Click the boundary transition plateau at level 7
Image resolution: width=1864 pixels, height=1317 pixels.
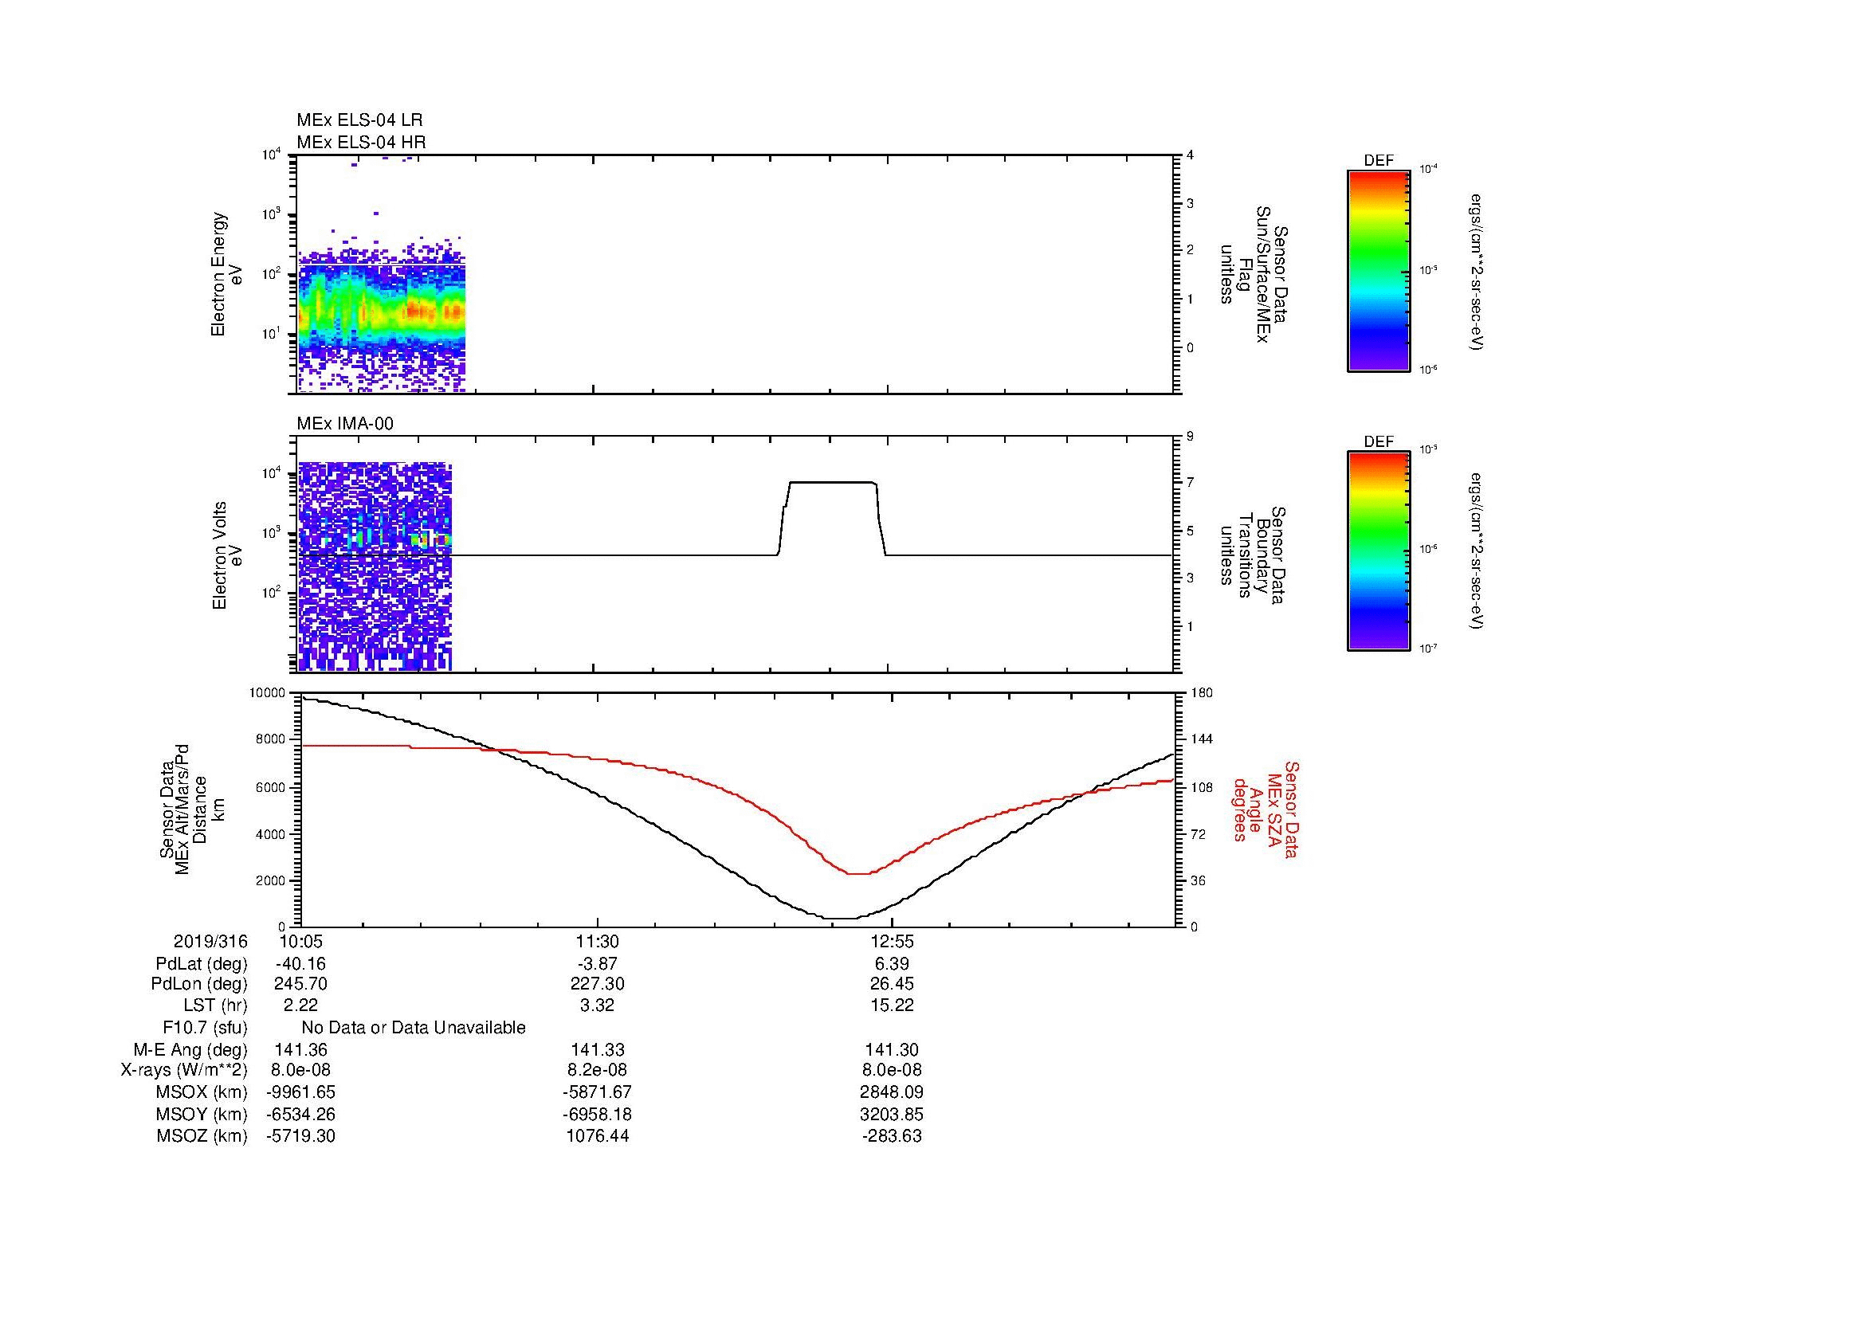click(x=832, y=483)
